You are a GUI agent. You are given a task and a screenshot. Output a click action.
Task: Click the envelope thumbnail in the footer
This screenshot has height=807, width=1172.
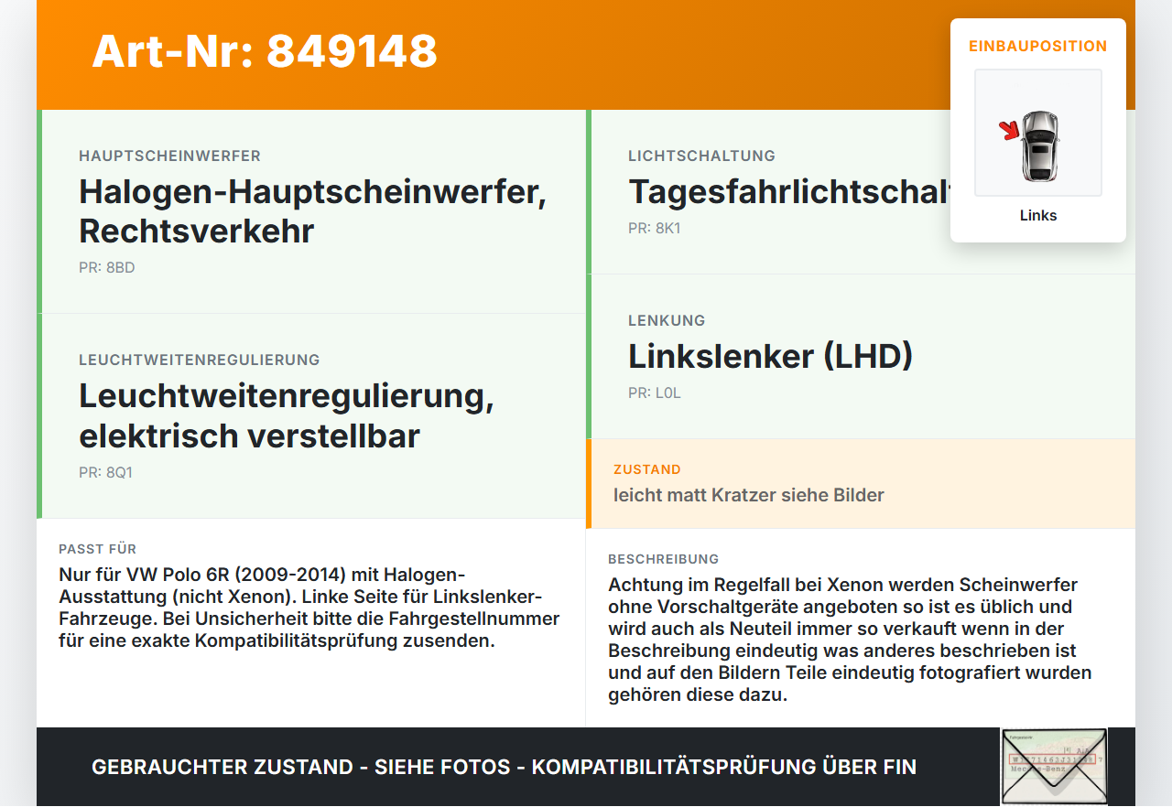1054,767
